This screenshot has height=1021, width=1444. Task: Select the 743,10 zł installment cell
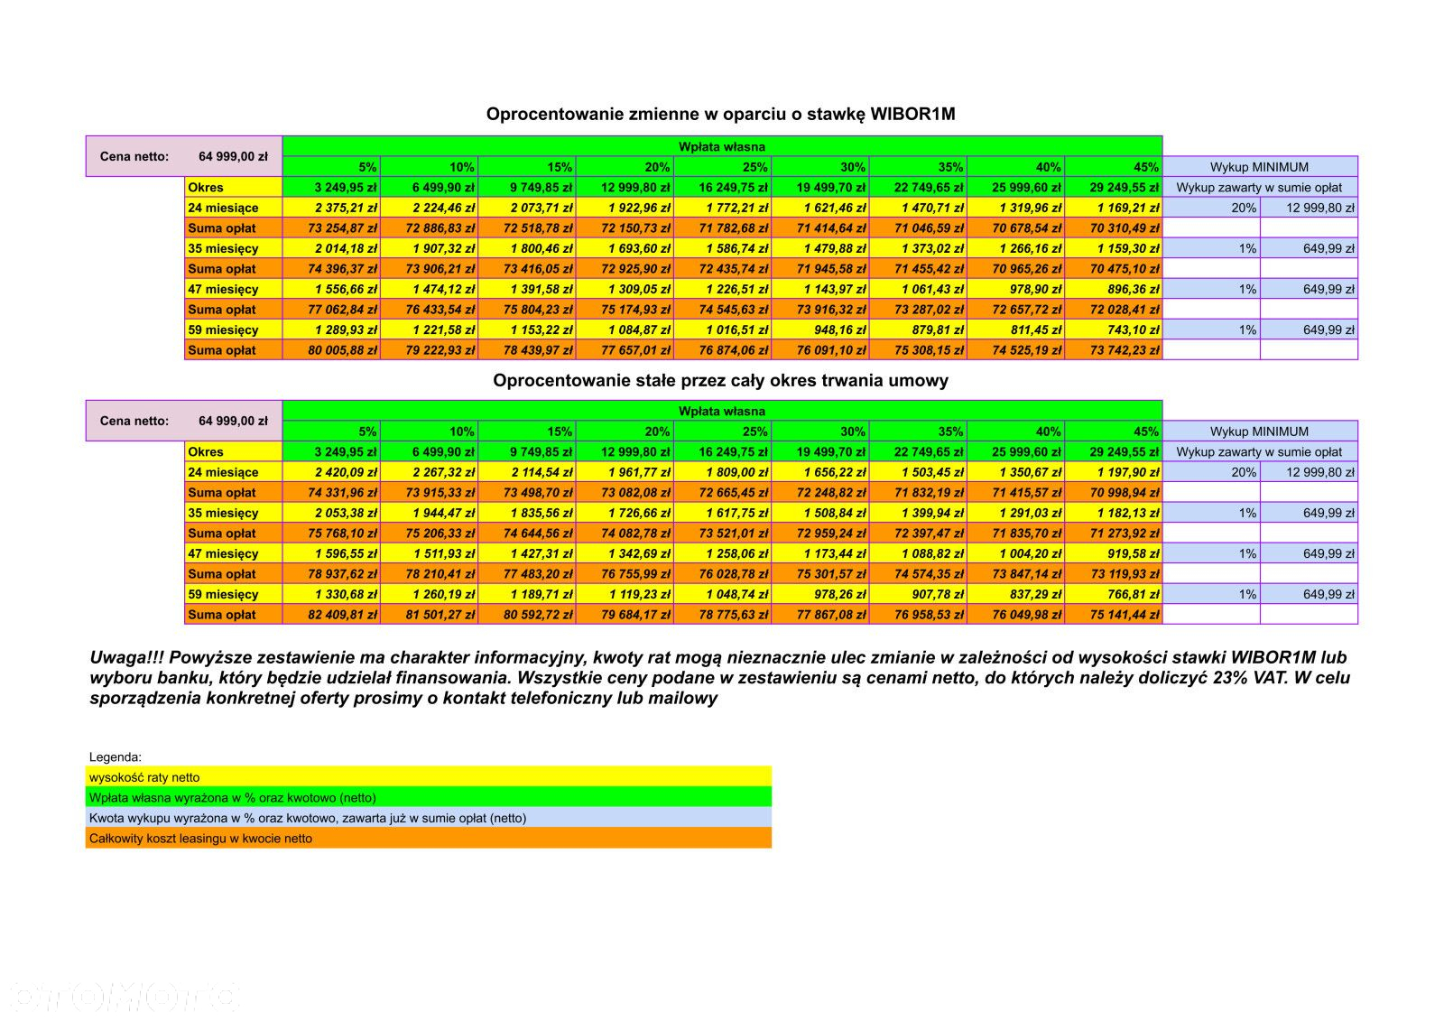tap(1114, 330)
